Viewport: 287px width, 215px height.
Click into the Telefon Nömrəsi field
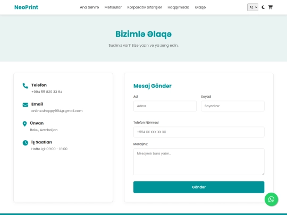(199, 132)
